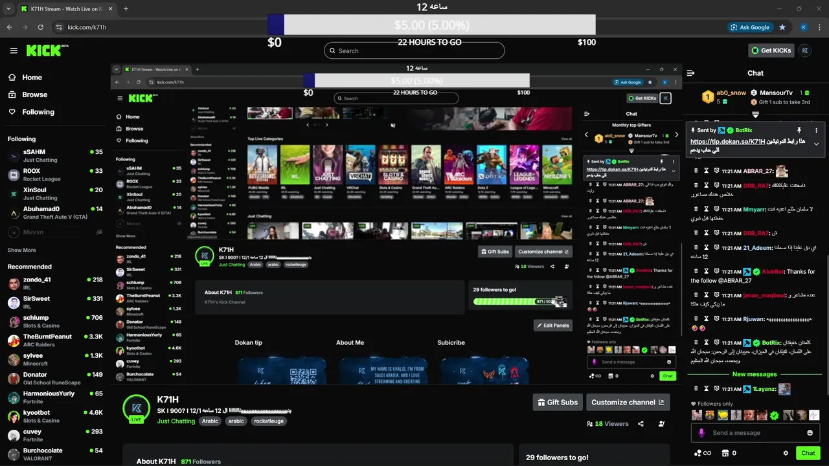Open zondo_41 recommended channel
The image size is (829, 466).
[55, 283]
